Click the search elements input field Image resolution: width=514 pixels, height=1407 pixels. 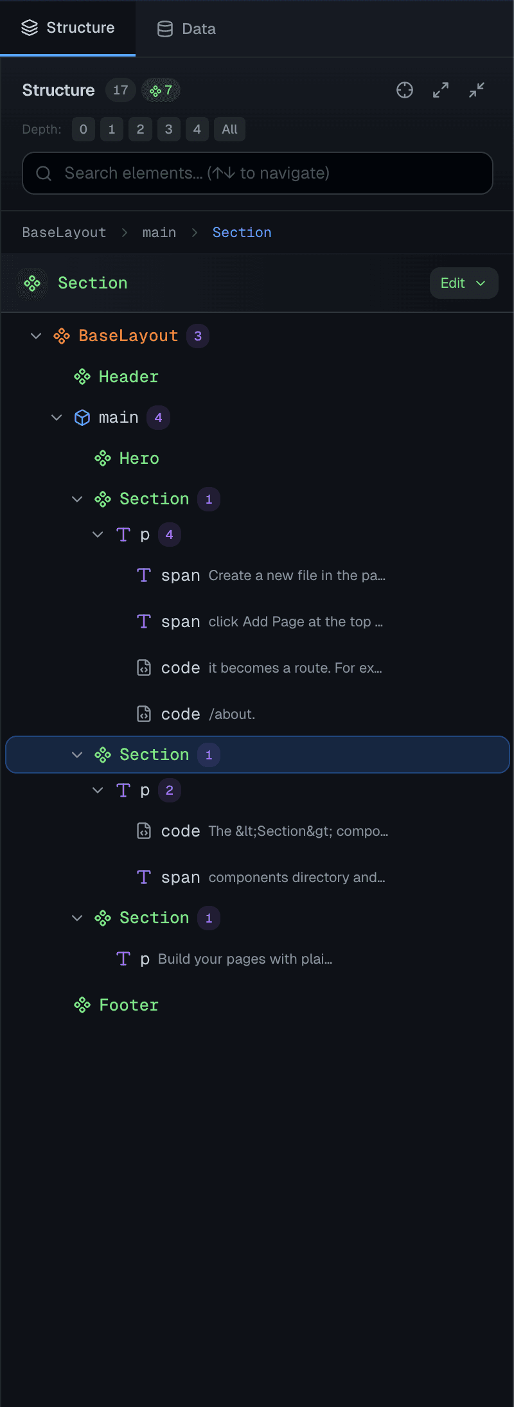tap(257, 173)
